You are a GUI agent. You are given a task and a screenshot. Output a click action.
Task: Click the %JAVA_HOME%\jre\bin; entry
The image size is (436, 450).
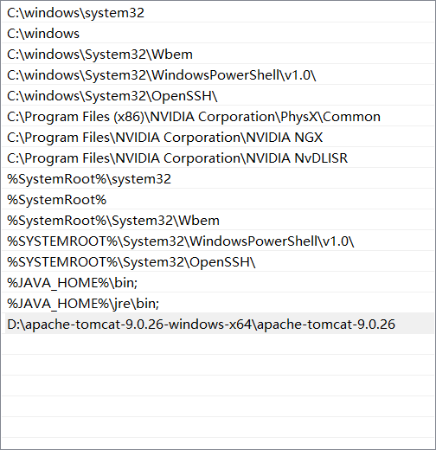(218, 304)
